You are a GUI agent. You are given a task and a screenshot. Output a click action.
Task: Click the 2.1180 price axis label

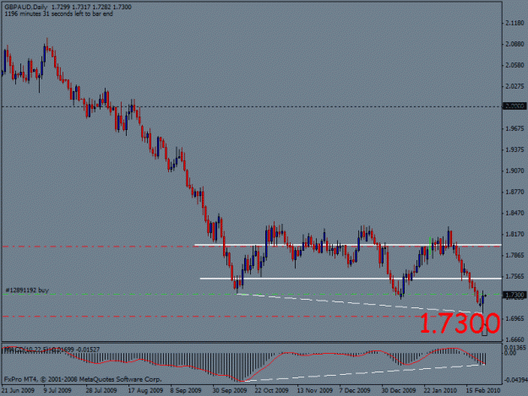pos(514,23)
